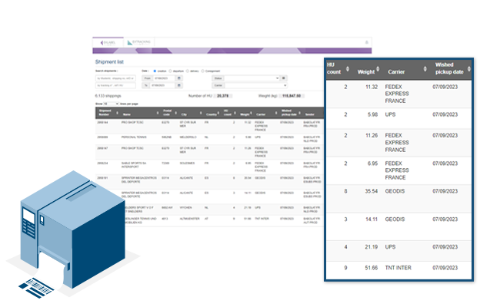The width and height of the screenshot is (500, 307).
Task: Click weight 5.98 in the enlarged panel
Action: [x=372, y=114]
